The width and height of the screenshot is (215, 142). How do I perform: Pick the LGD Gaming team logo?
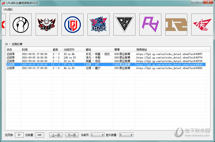(72, 25)
